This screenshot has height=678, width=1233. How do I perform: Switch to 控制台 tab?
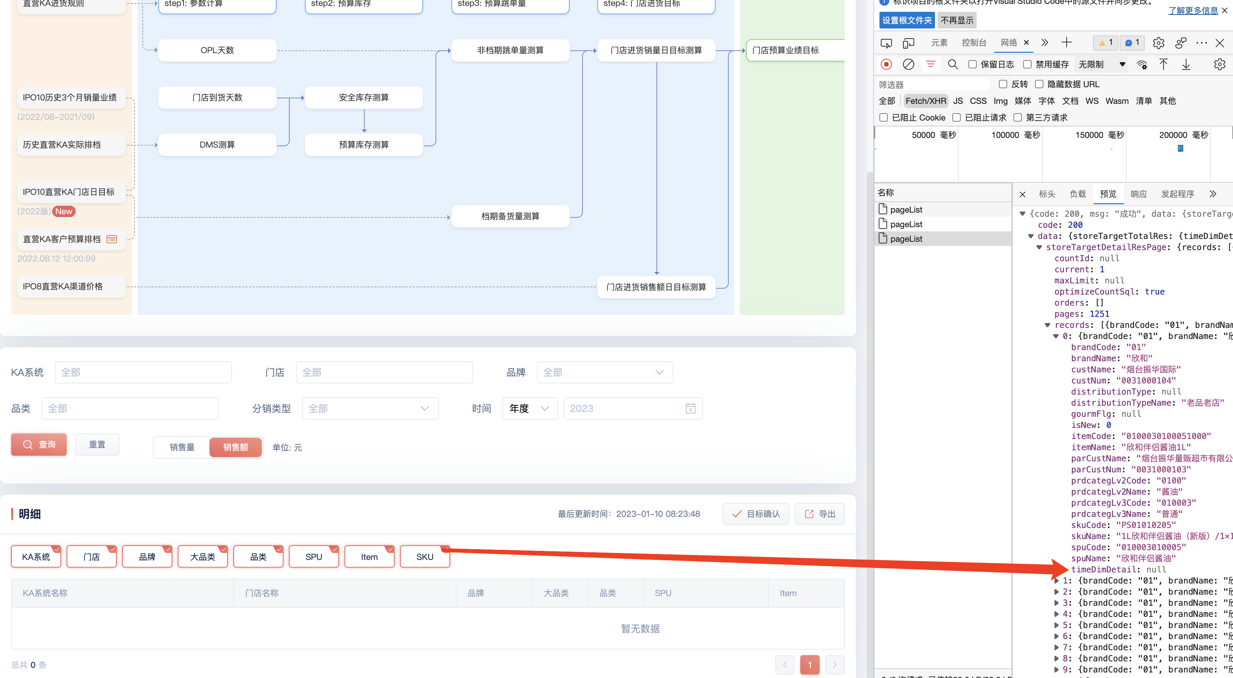pyautogui.click(x=974, y=43)
